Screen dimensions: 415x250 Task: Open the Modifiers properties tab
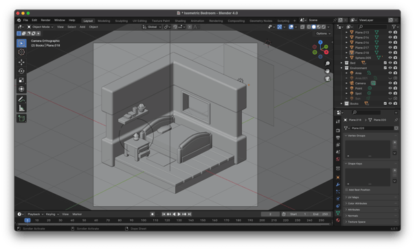[x=338, y=185]
